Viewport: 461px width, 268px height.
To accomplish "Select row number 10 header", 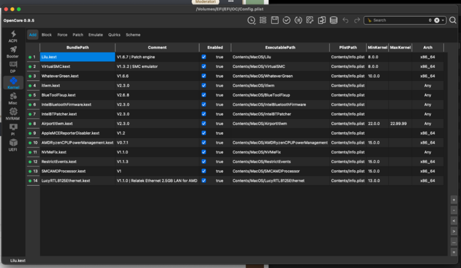I will [x=33, y=143].
